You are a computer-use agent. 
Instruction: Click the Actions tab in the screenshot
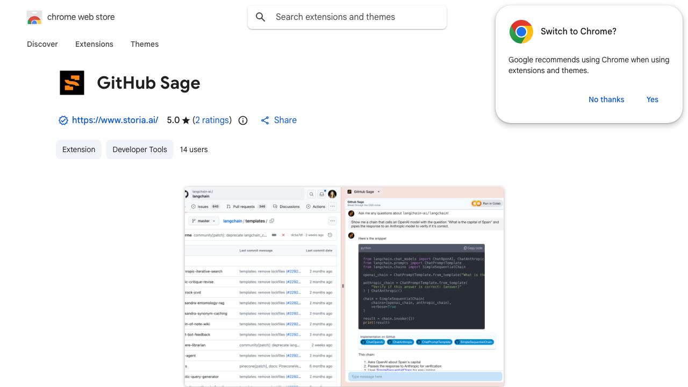tap(316, 206)
